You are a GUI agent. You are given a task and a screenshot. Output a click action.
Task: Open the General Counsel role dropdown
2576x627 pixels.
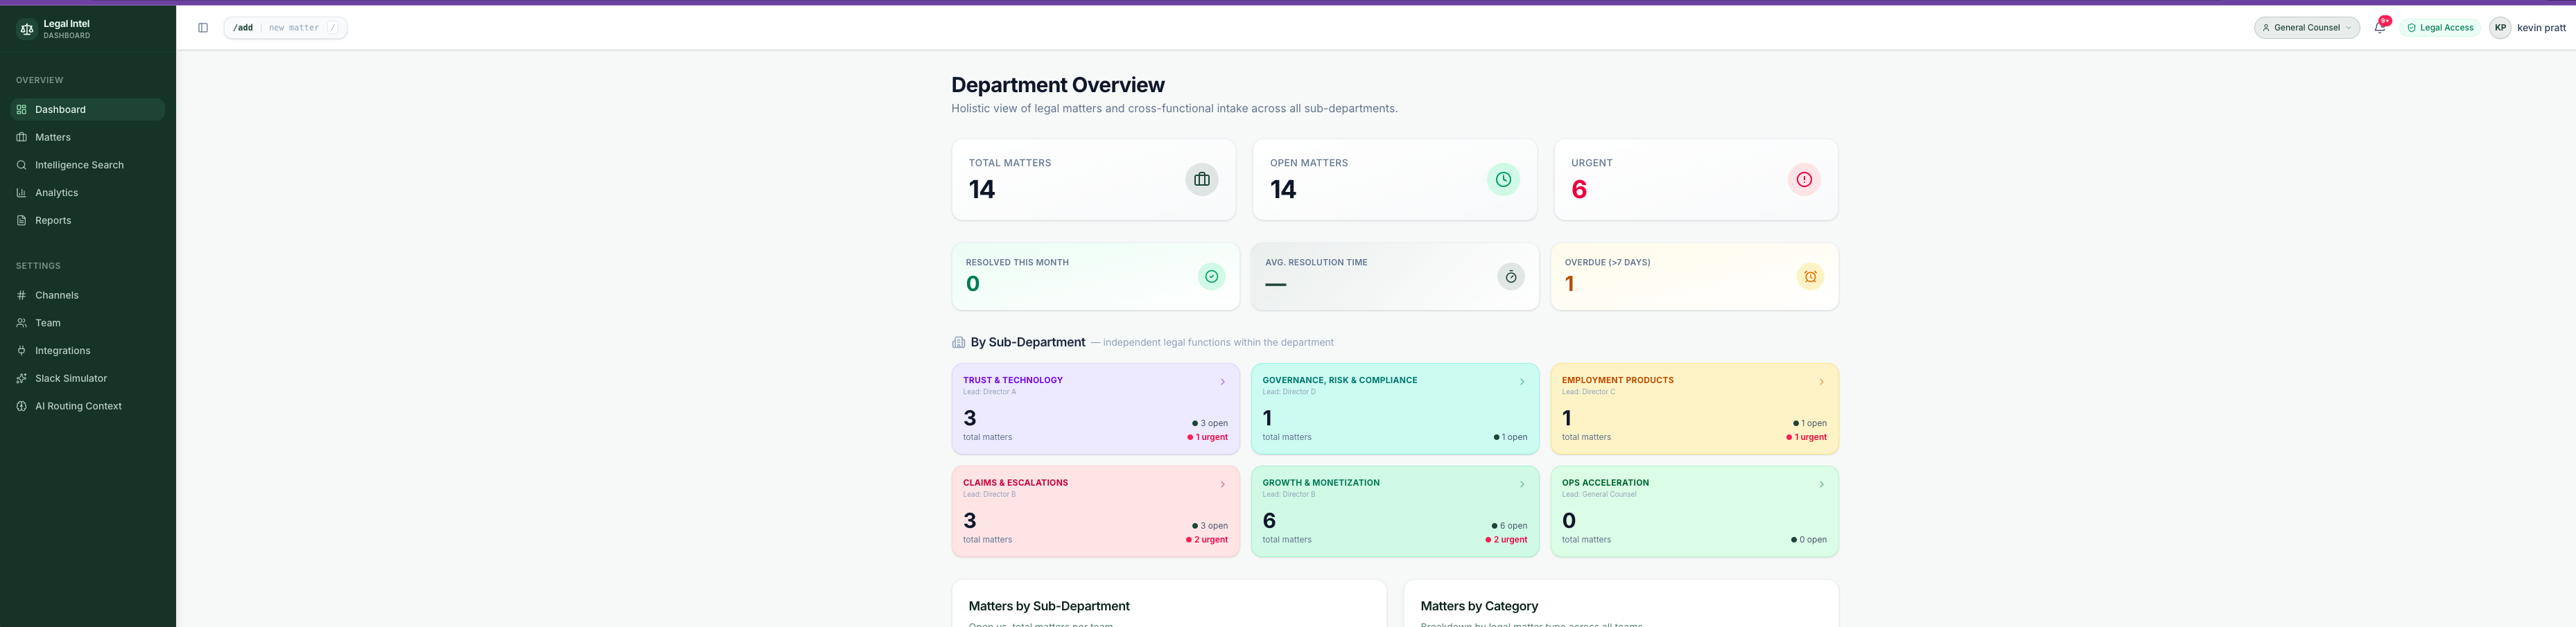(2306, 28)
